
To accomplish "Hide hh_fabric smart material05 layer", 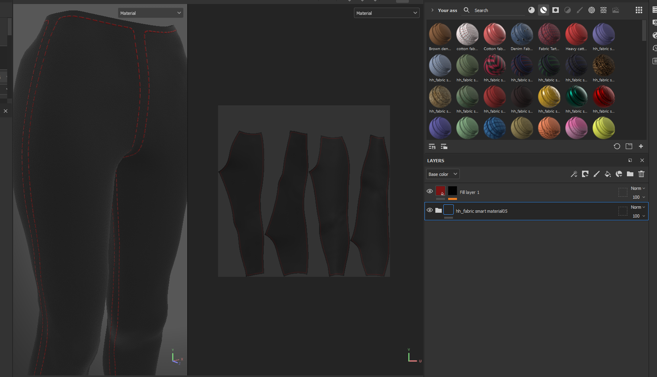I will coord(429,210).
